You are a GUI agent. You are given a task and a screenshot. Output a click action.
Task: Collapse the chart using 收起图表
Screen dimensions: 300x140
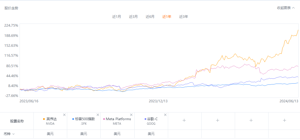click(x=286, y=8)
